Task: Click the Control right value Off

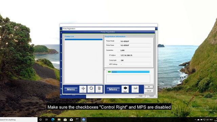Action: (122, 60)
